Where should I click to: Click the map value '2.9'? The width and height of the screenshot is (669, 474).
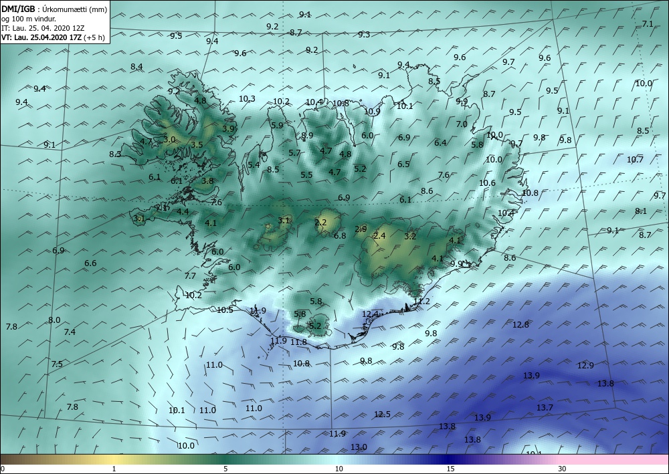361,229
